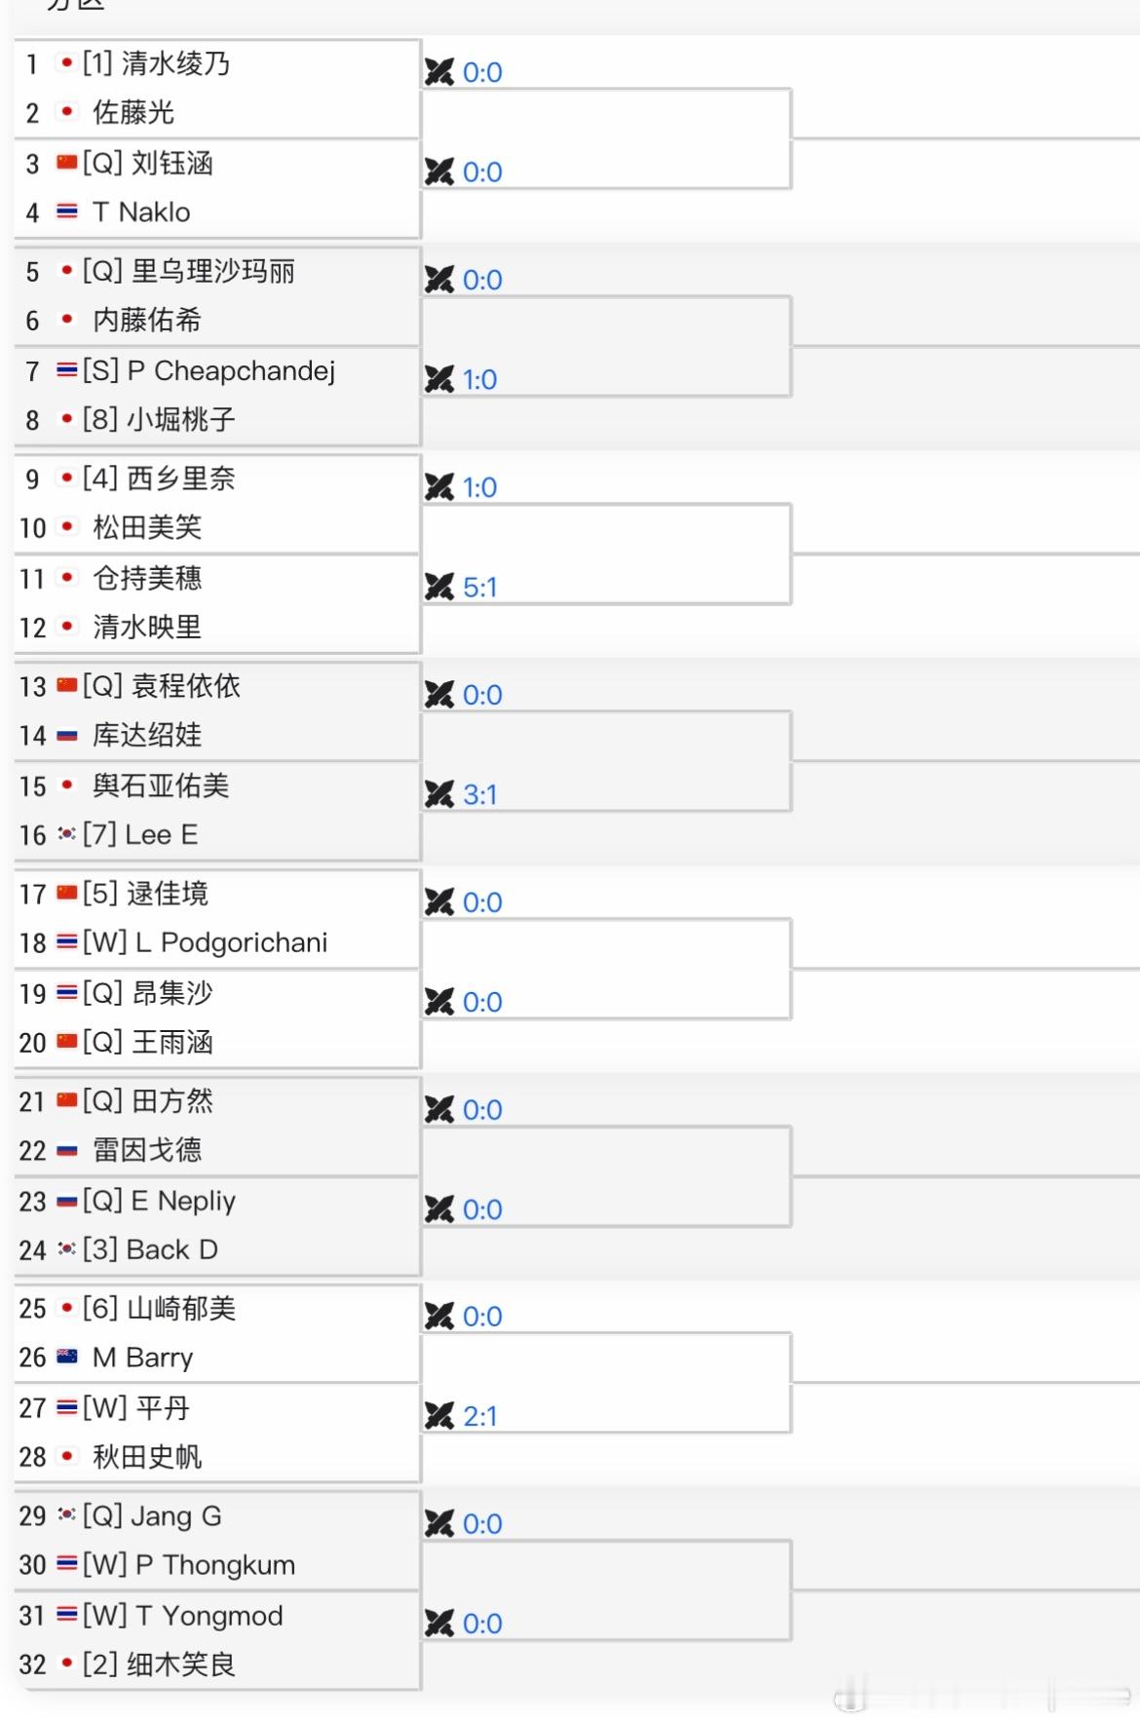Open 1:0 score link for 西乡里奈 match
Image resolution: width=1140 pixels, height=1724 pixels.
pyautogui.click(x=480, y=487)
